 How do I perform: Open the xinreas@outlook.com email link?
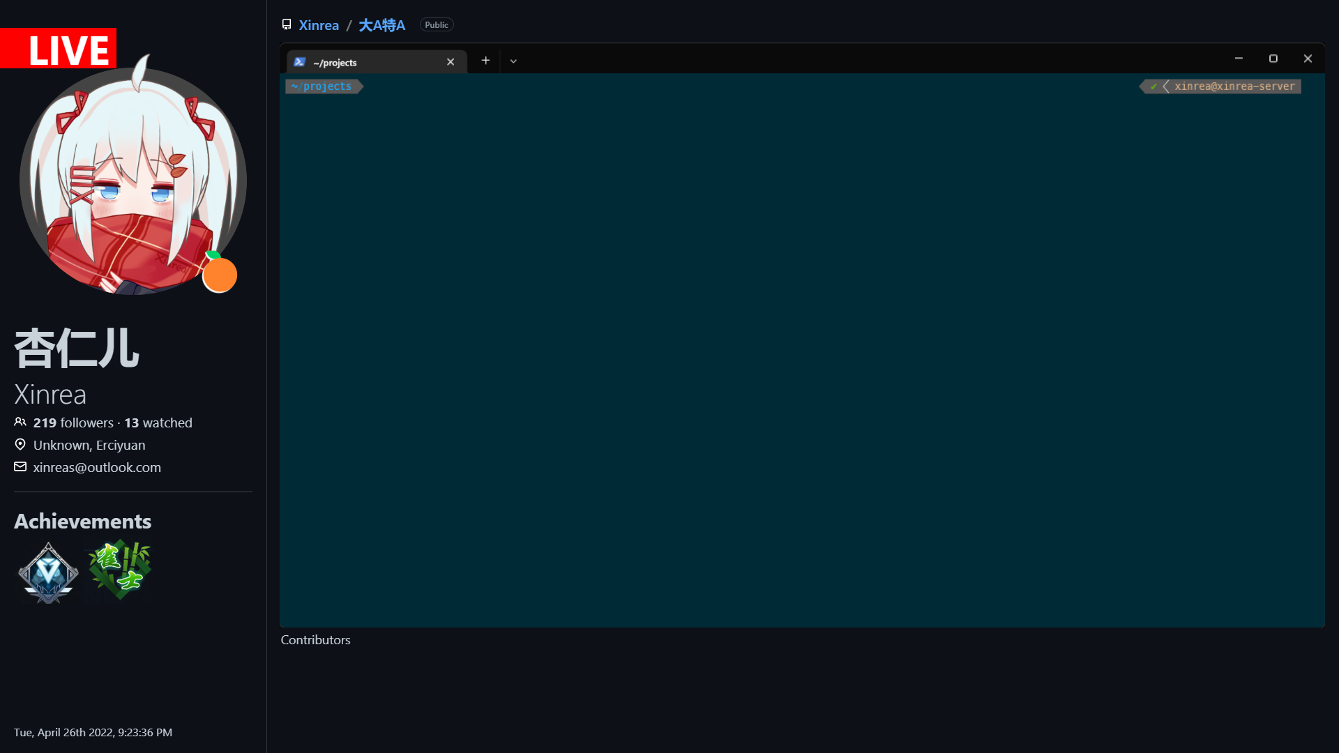point(97,467)
